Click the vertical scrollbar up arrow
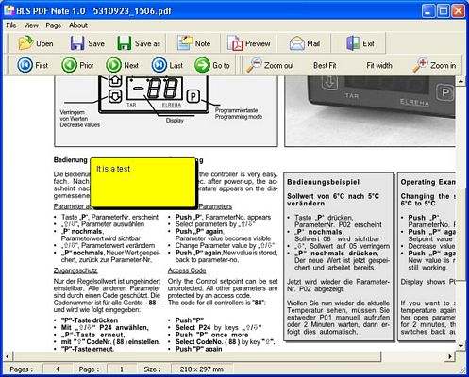469x377 pixels. pos(461,81)
